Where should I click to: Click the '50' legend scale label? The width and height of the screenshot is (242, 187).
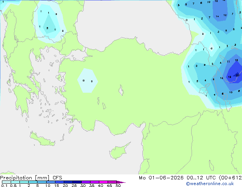coord(118,185)
